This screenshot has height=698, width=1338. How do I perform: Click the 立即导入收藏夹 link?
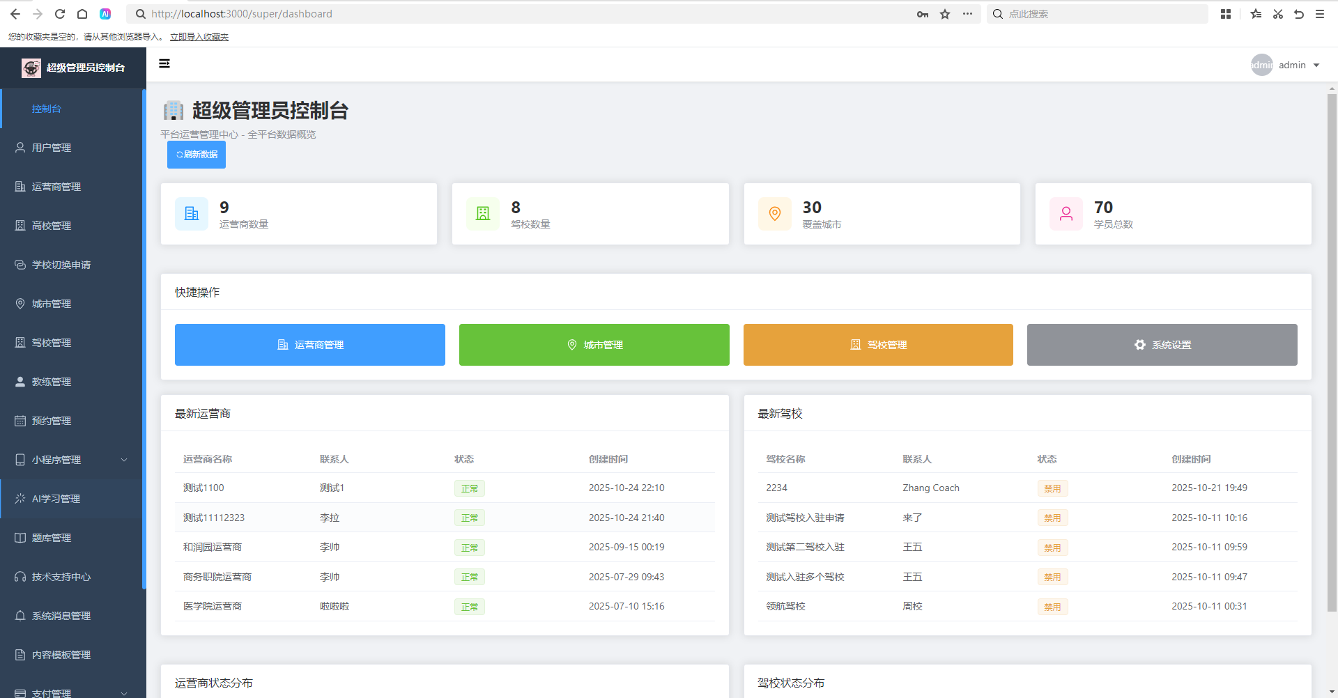199,37
